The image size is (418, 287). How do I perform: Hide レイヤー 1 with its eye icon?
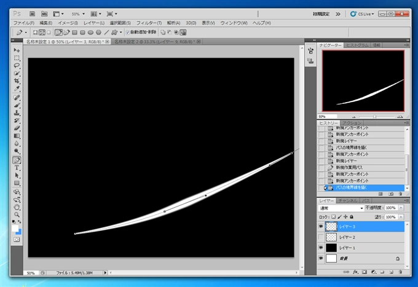click(x=321, y=248)
